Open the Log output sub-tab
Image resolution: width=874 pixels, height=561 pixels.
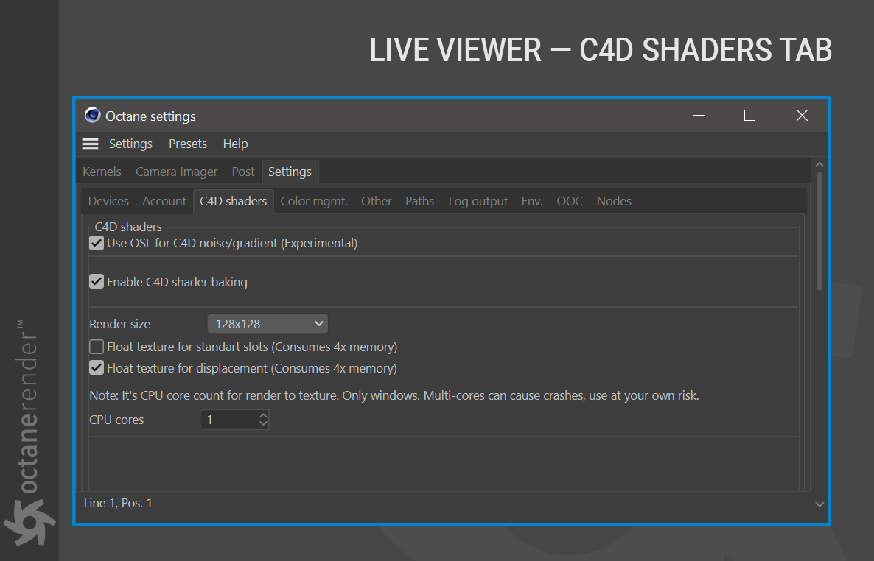[x=478, y=201]
